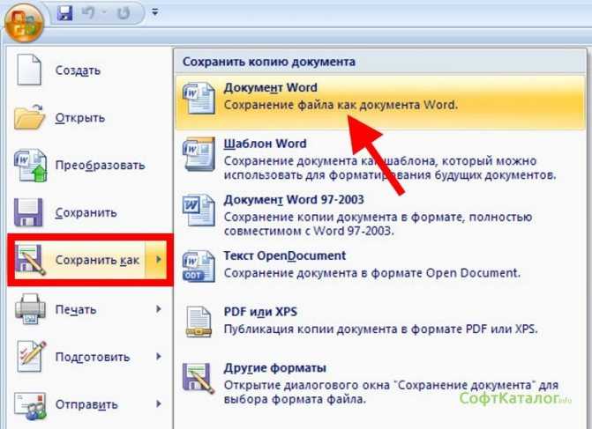The width and height of the screenshot is (592, 429).
Task: Click 'выбора формата файла.' text line
Action: (295, 399)
